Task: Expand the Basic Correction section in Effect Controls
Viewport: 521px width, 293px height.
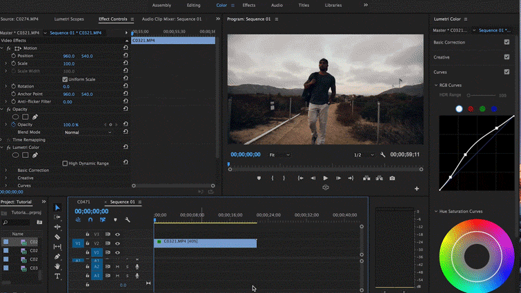Action: pyautogui.click(x=7, y=170)
